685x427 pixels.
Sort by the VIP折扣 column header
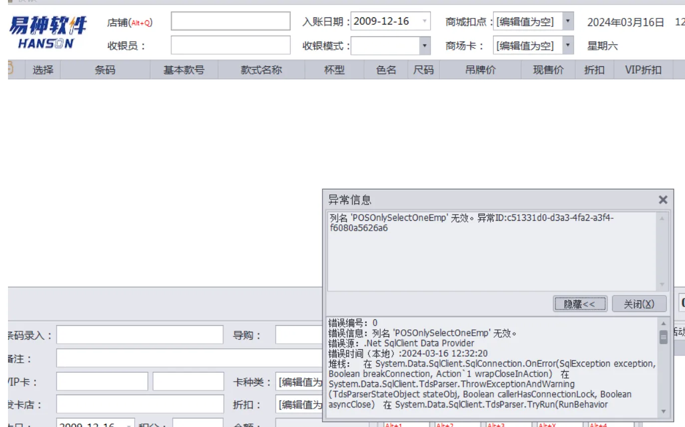[x=643, y=70]
